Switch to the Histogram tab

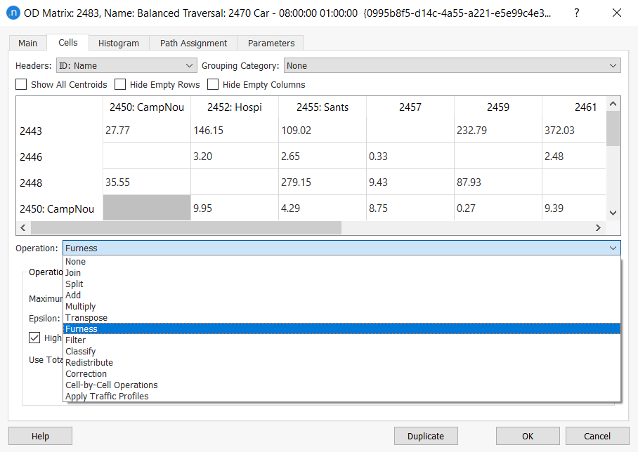tap(118, 43)
